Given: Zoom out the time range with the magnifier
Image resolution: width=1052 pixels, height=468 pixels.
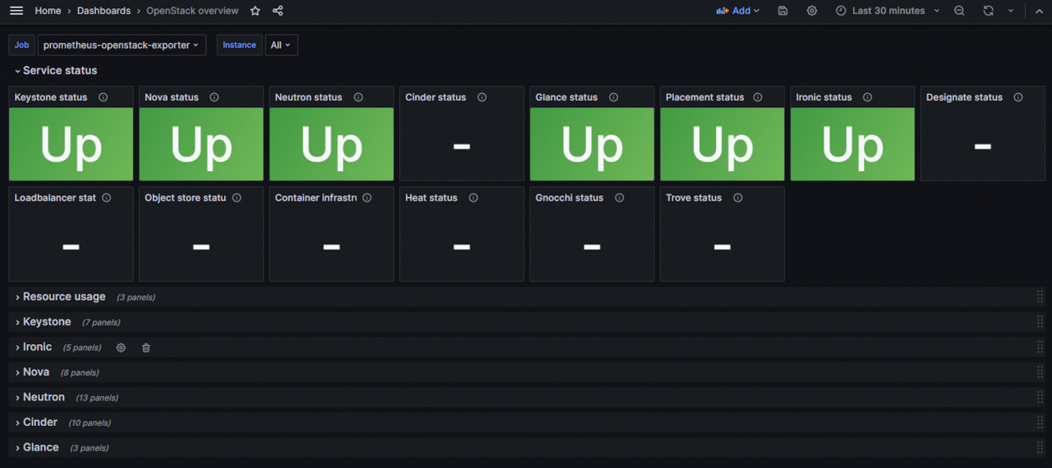Looking at the screenshot, I should click(960, 11).
